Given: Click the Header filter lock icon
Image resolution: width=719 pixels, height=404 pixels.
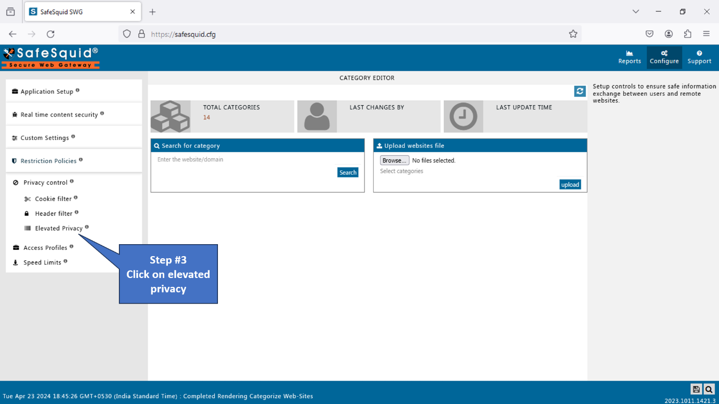Looking at the screenshot, I should tap(27, 213).
